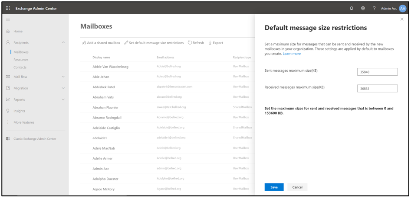The height and width of the screenshot is (199, 411).
Task: Select the Abraham Vats mailbox row
Action: click(168, 97)
